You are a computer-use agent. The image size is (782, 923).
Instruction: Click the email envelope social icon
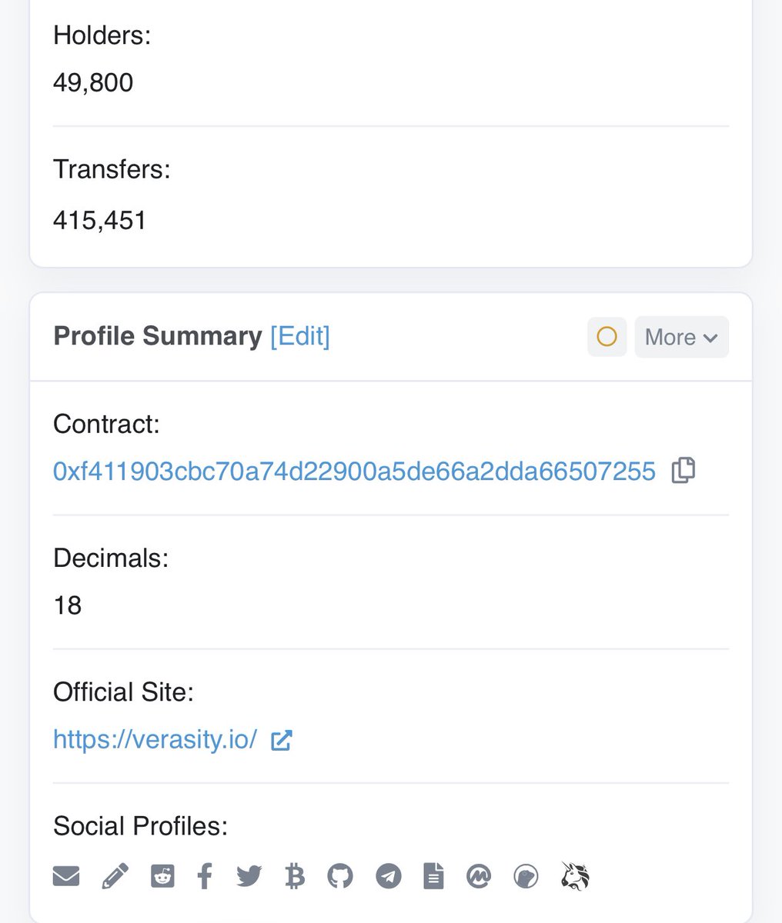click(66, 876)
